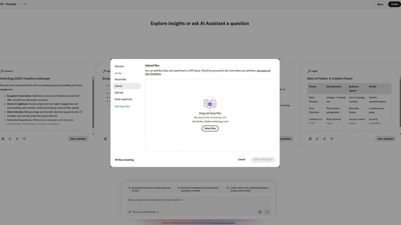This screenshot has height=225, width=401.
Task: Click the send message arrow icon
Action: tap(267, 212)
